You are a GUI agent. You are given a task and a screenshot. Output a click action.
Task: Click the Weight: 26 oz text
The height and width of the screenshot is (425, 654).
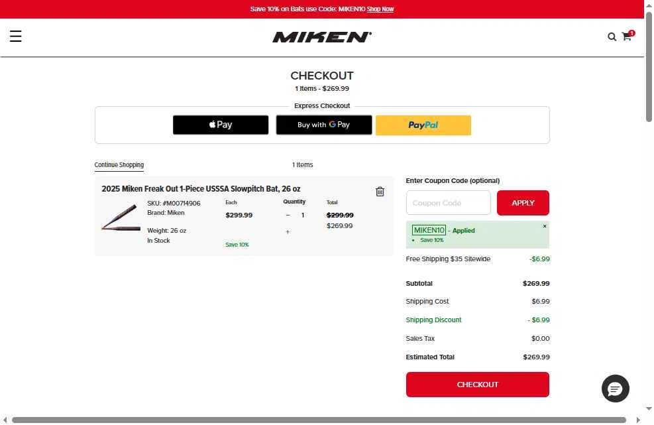(x=166, y=231)
